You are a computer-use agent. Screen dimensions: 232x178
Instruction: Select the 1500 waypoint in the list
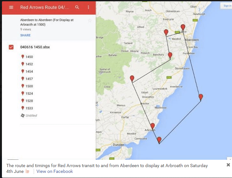(x=29, y=86)
